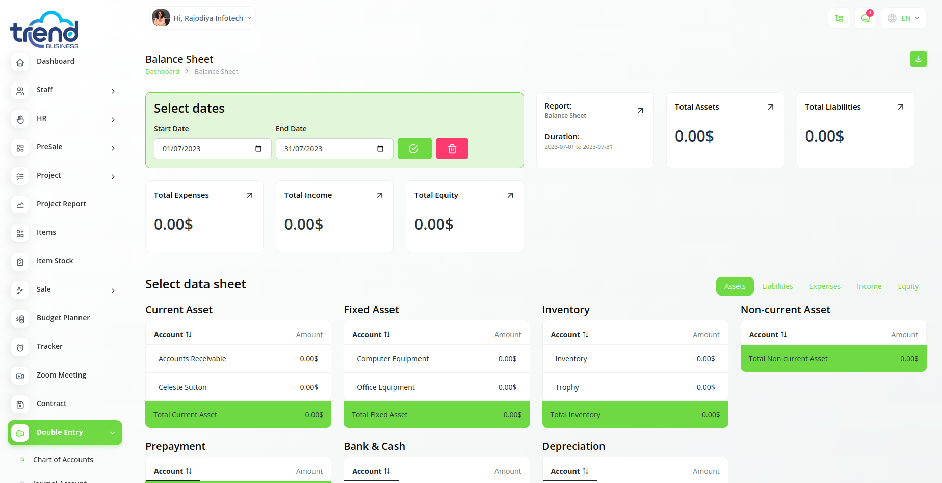Open calendar picker in Start Date field
This screenshot has height=483, width=942.
click(258, 149)
